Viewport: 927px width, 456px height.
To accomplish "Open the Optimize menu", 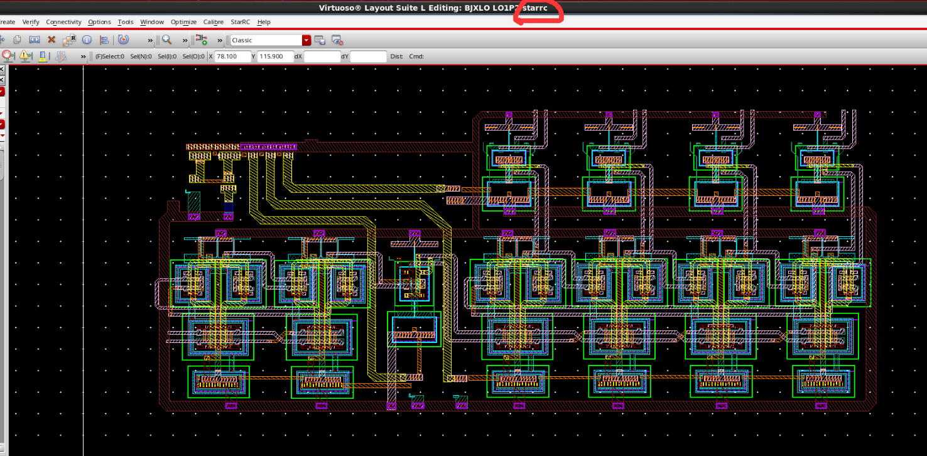I will point(183,22).
